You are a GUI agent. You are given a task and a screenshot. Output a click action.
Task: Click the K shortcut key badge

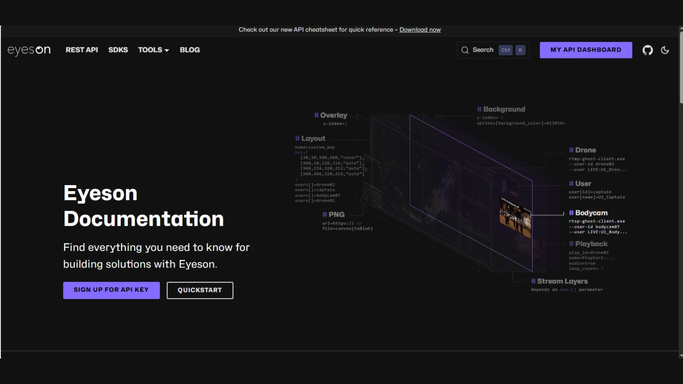(520, 50)
